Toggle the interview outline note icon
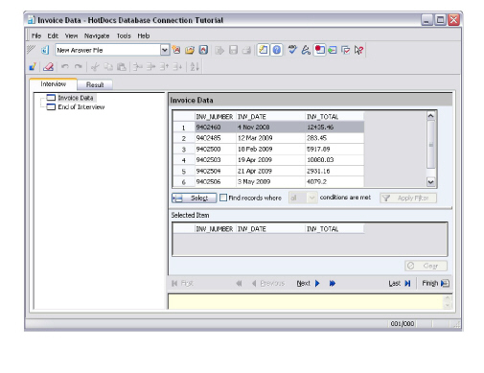Viewport: 484px width, 373px height. [x=263, y=50]
